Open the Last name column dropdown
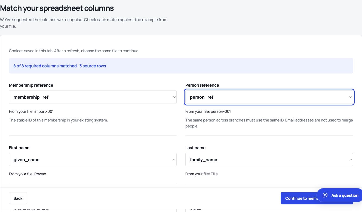The height and width of the screenshot is (212, 362). (x=269, y=160)
